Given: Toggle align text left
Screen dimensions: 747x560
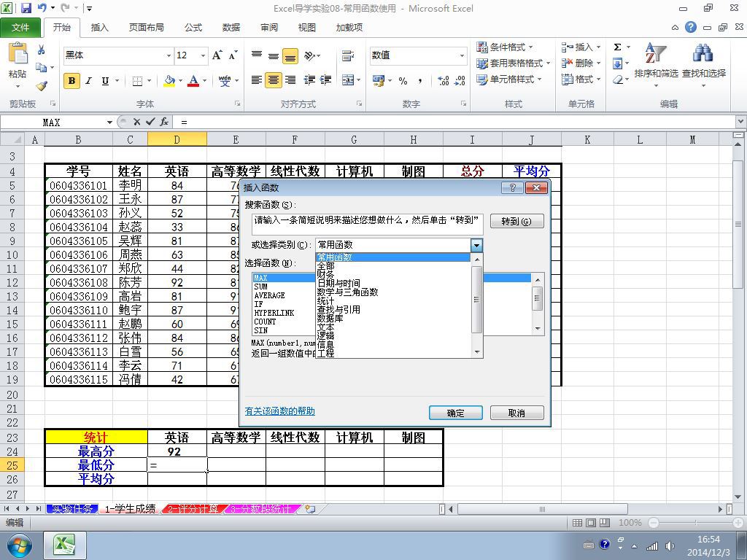Looking at the screenshot, I should click(256, 80).
